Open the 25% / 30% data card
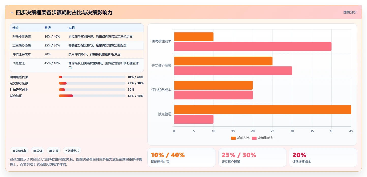 252,157
